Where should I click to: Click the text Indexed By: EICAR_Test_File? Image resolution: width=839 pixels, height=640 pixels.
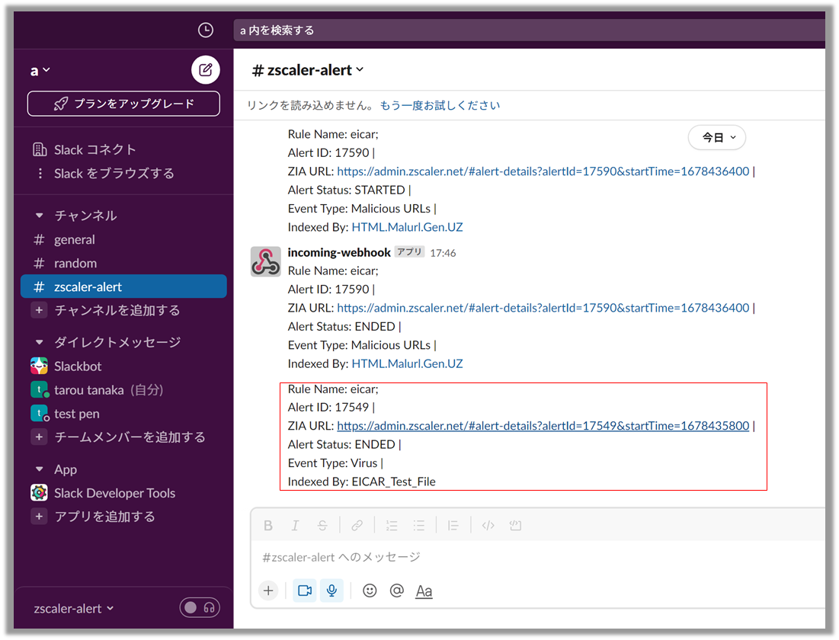[x=362, y=482]
